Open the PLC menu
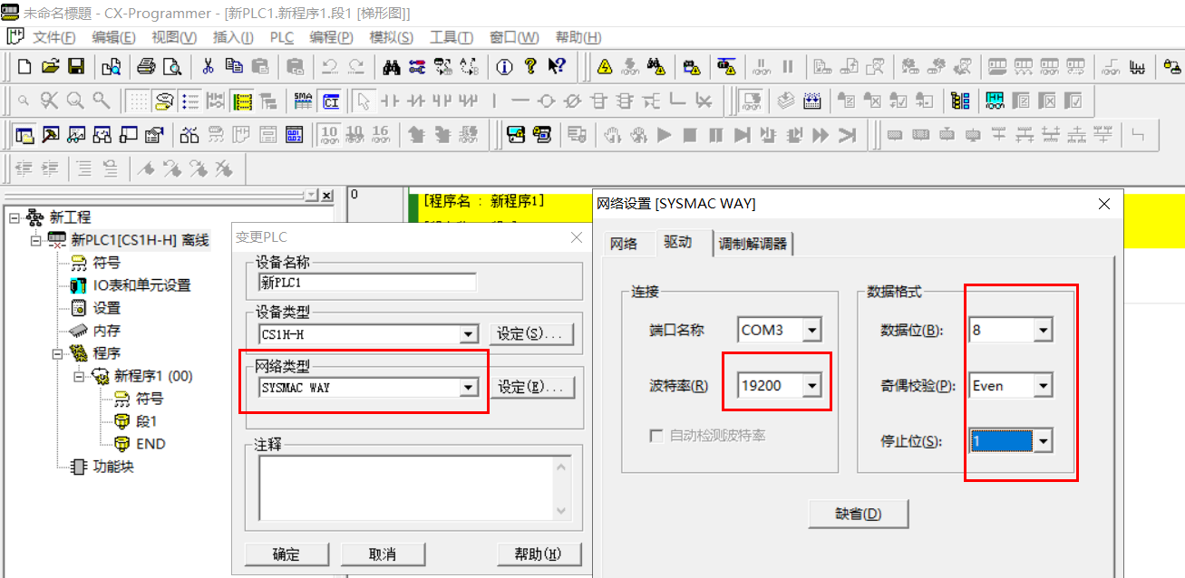The height and width of the screenshot is (578, 1185). click(x=282, y=37)
